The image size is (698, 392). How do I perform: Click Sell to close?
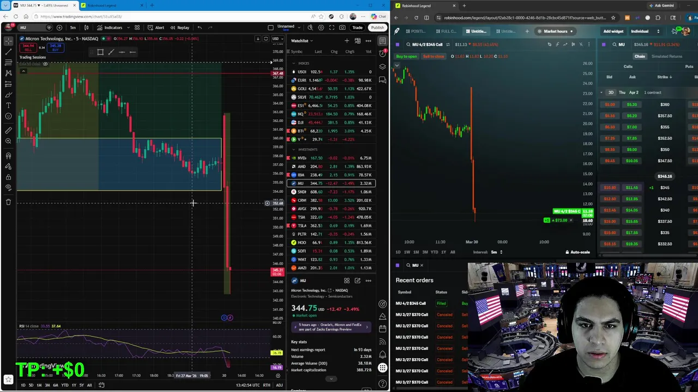point(434,56)
